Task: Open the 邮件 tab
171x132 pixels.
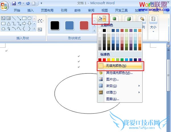Action: tap(78, 10)
